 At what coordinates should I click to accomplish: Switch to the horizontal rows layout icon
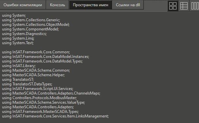click(x=184, y=6)
